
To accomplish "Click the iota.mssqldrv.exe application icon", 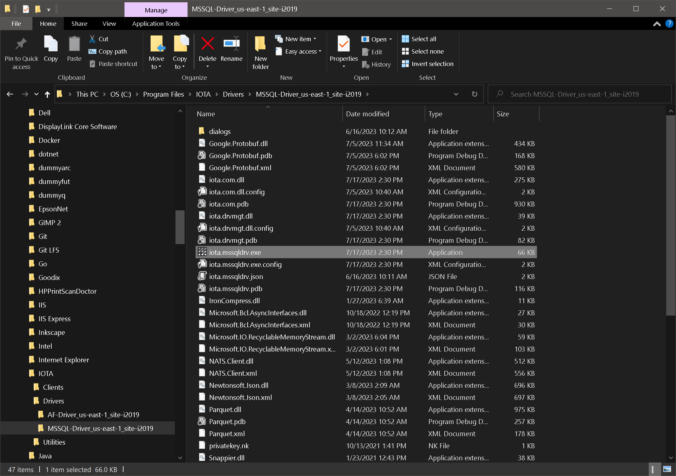I will tap(202, 252).
